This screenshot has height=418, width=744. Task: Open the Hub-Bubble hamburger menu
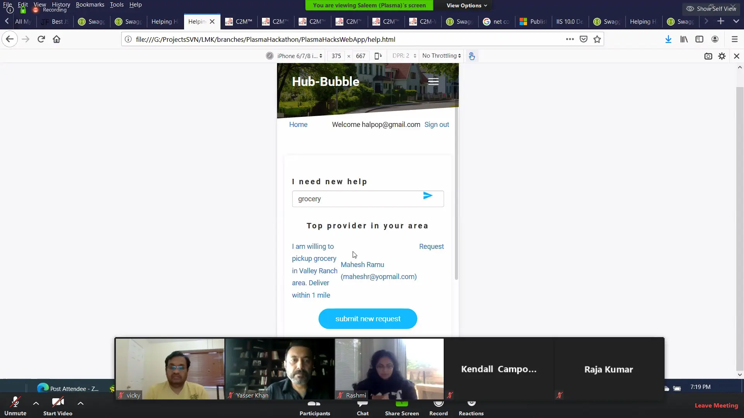(x=433, y=81)
